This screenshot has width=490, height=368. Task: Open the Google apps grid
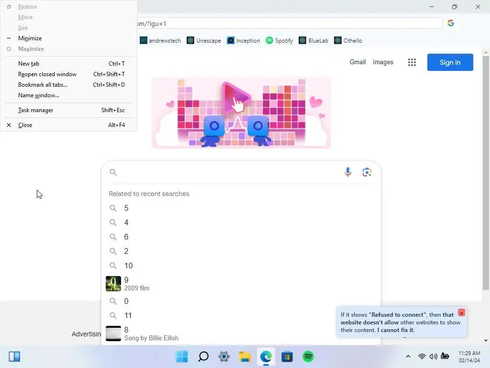coord(412,62)
